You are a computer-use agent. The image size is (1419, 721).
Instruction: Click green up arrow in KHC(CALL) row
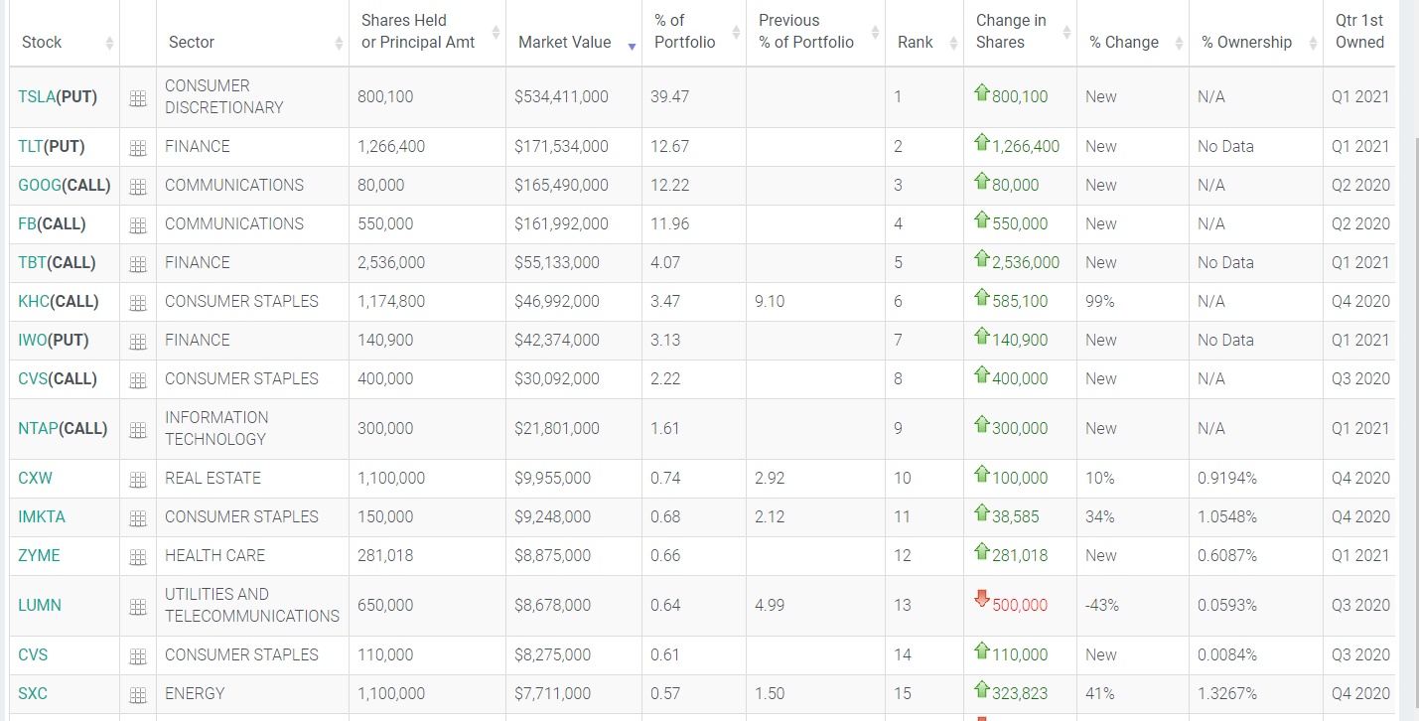point(982,297)
